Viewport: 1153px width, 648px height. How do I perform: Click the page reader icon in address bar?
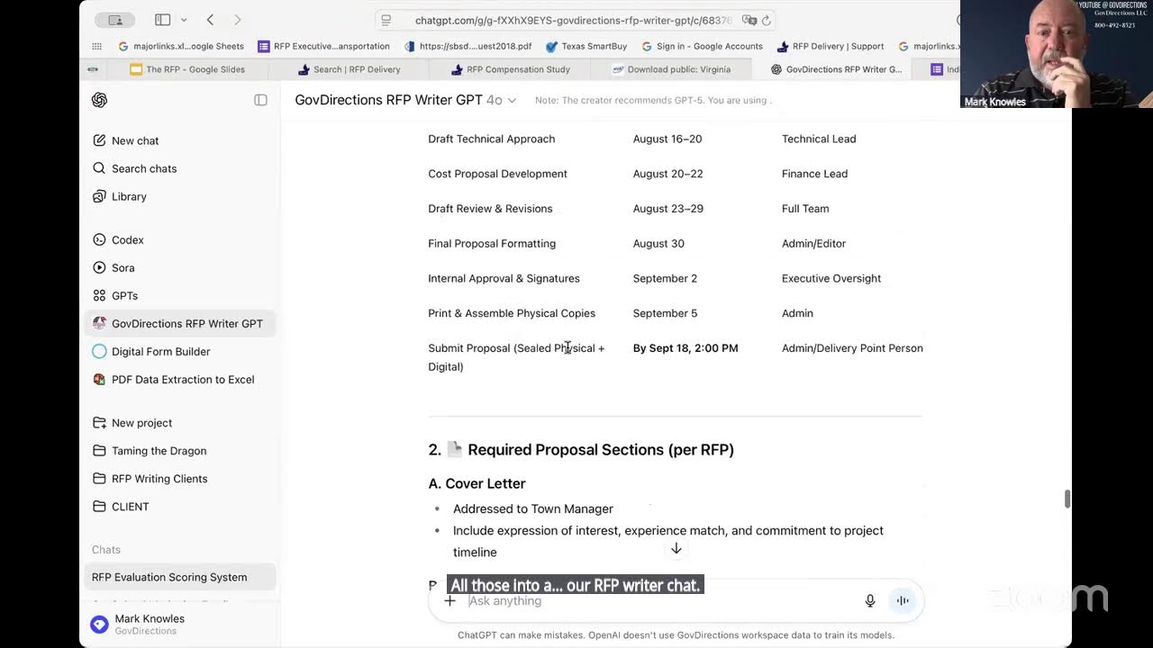pos(386,20)
